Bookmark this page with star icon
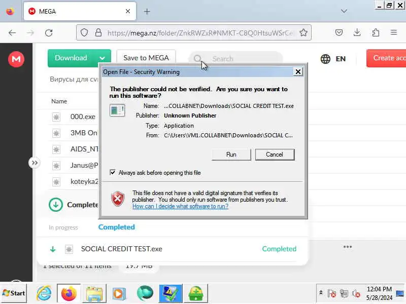406x304 pixels. [303, 32]
